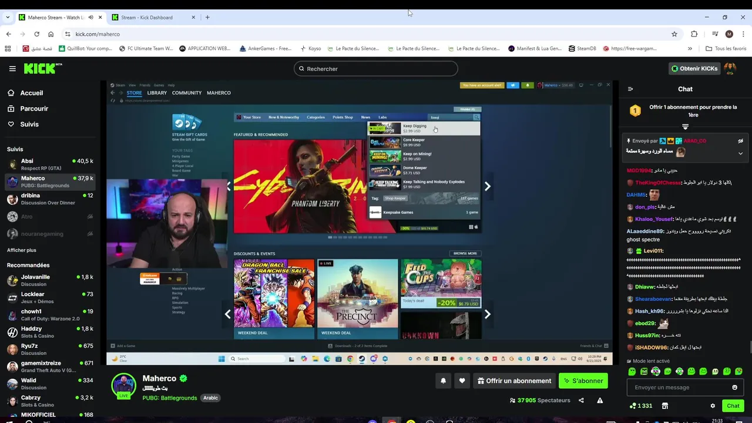Image resolution: width=752 pixels, height=423 pixels.
Task: Expand the pinned chat message chevron
Action: tap(740, 153)
